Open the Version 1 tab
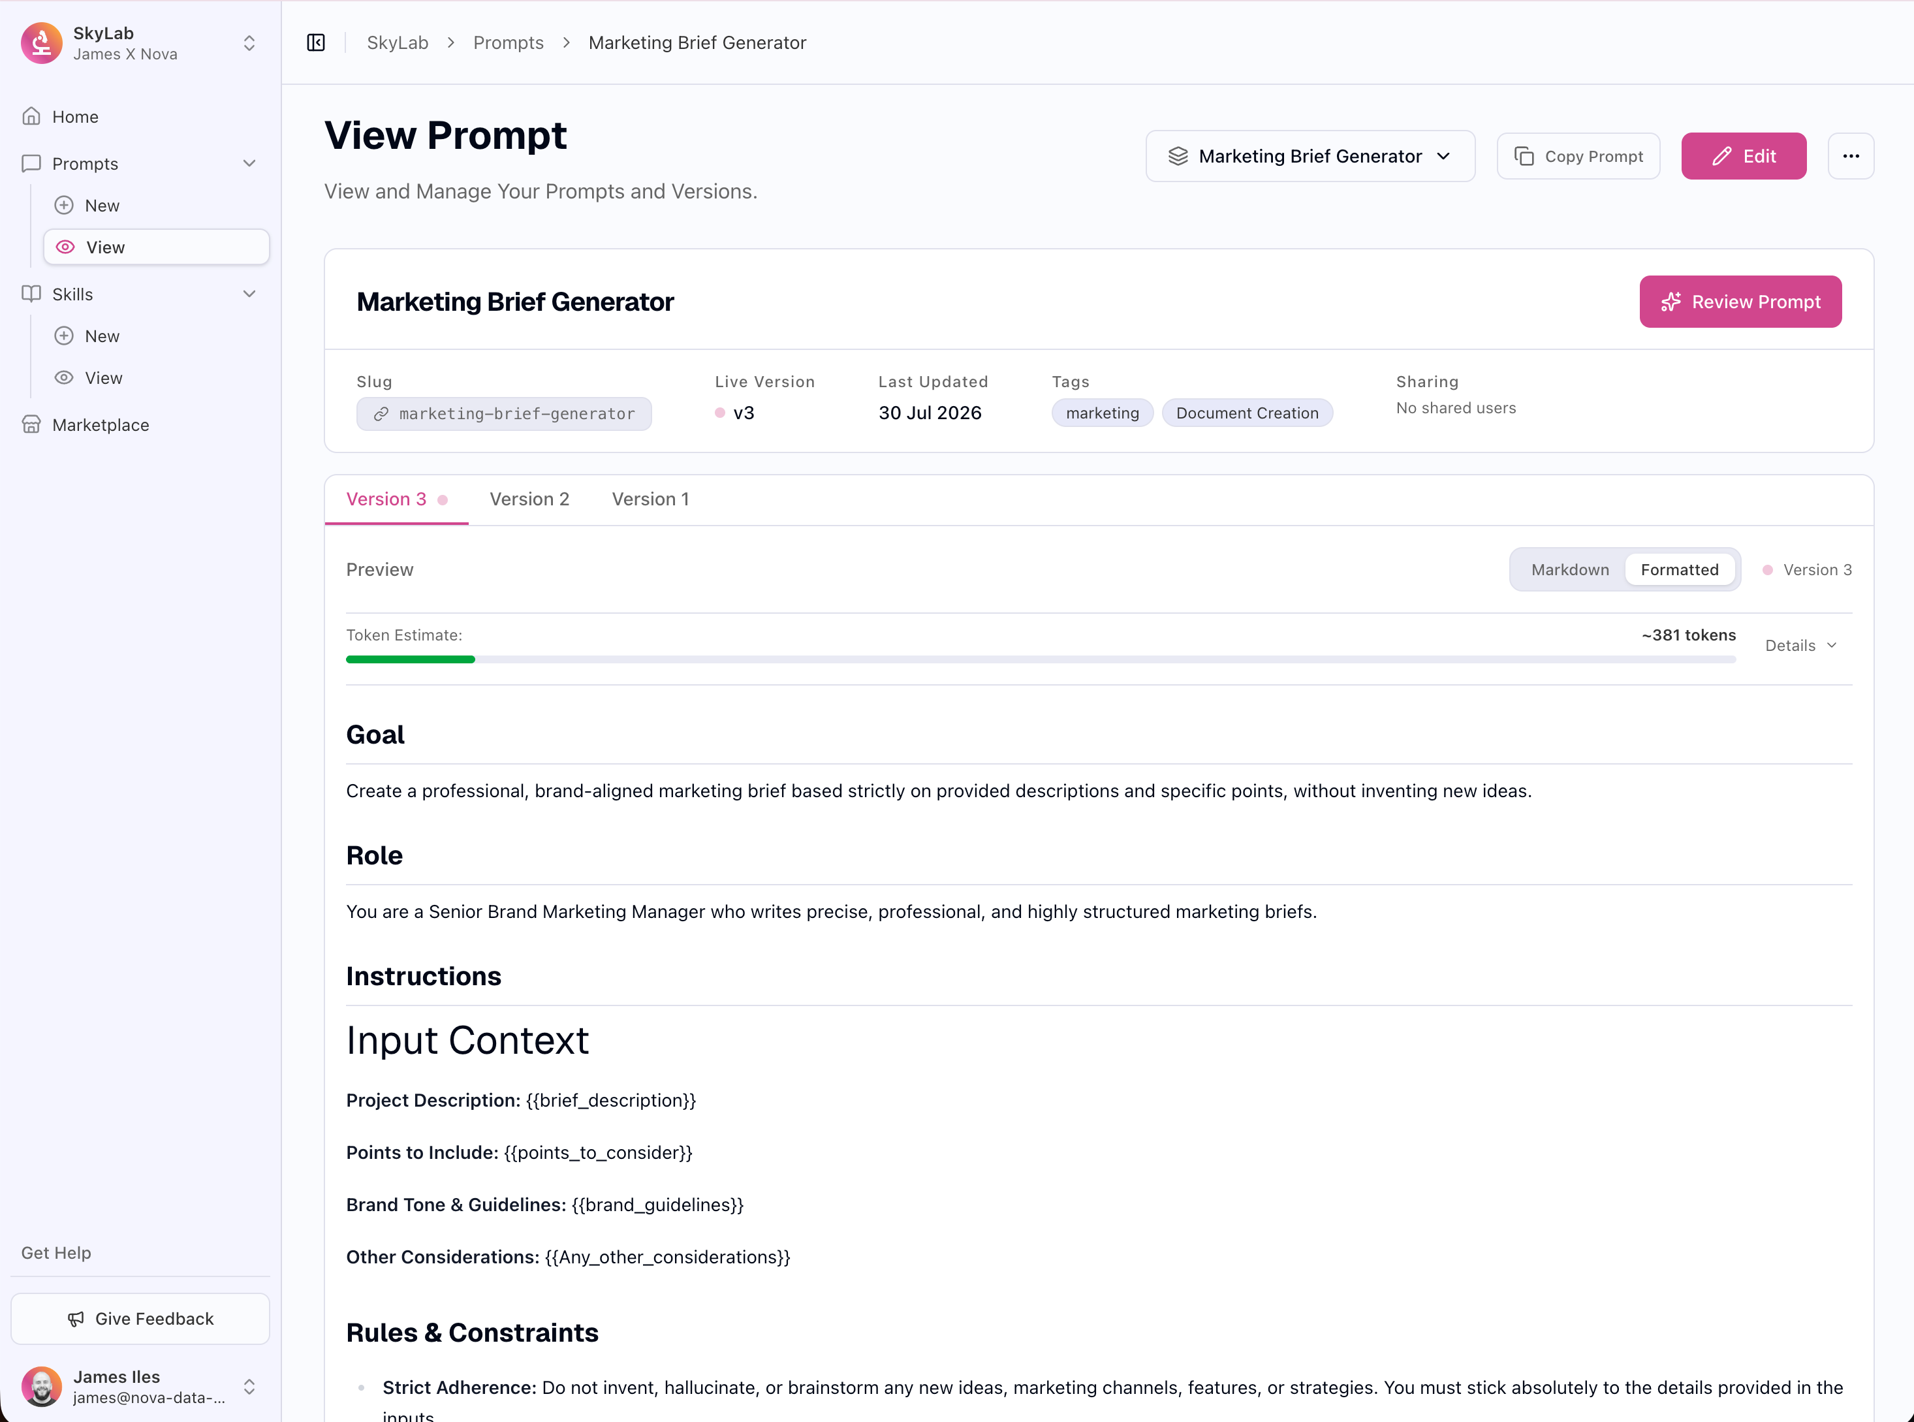This screenshot has height=1422, width=1914. 651,499
